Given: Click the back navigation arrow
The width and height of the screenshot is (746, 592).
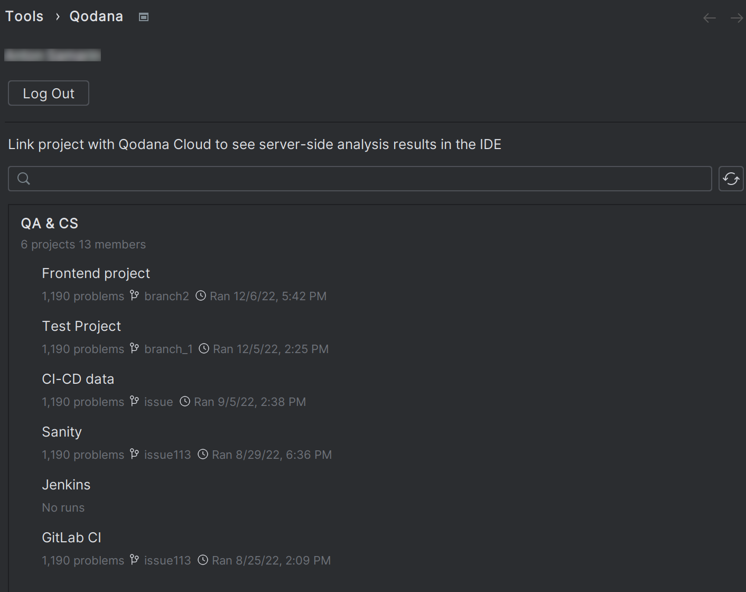Looking at the screenshot, I should [x=710, y=17].
